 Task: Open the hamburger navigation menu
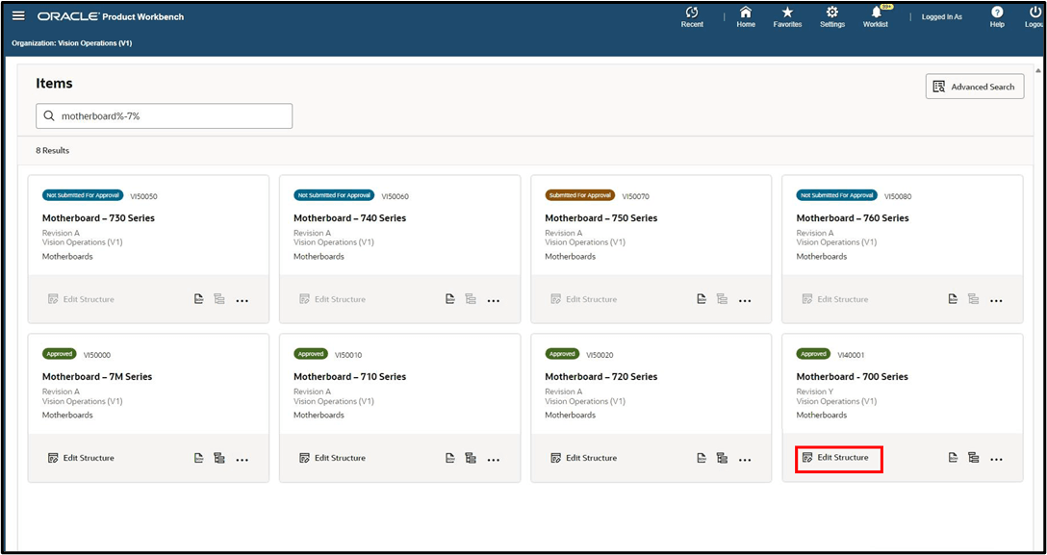(18, 16)
